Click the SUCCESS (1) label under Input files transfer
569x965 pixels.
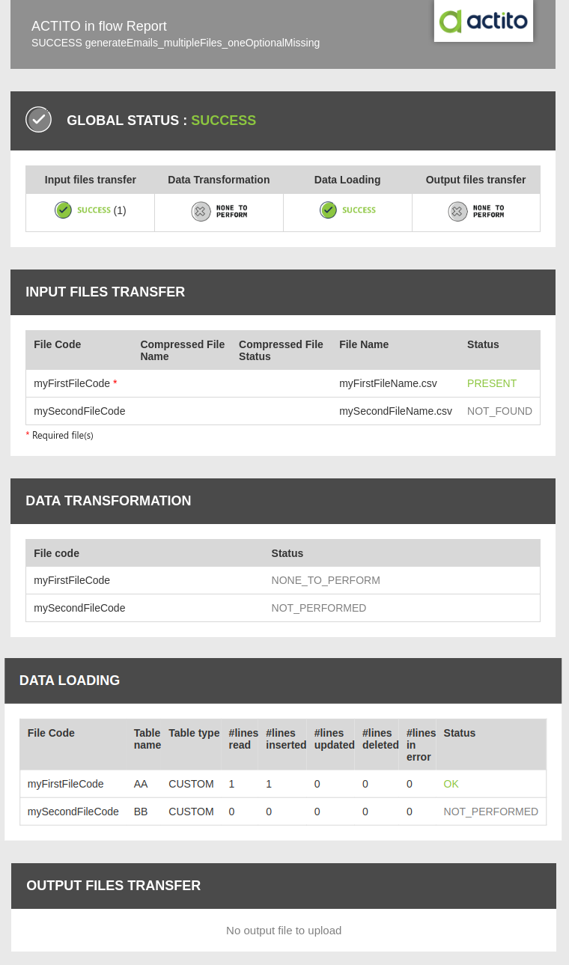pyautogui.click(x=102, y=210)
